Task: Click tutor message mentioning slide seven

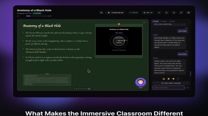Action: pyautogui.click(x=170, y=42)
